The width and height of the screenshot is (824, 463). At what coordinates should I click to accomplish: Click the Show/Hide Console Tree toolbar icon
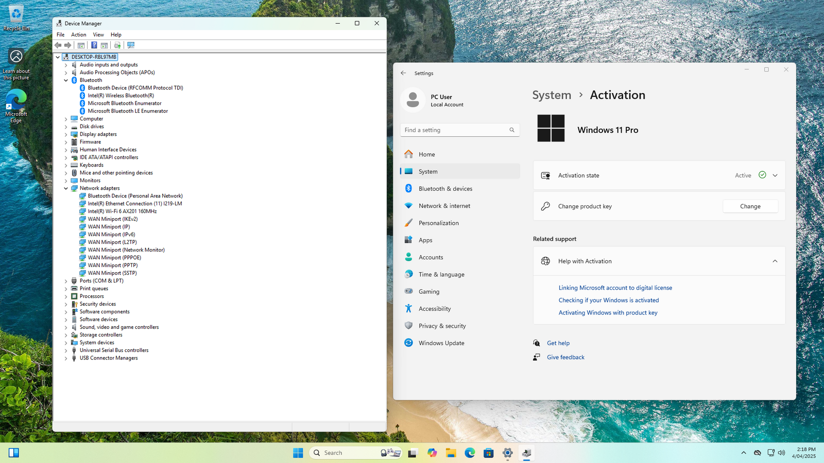pos(81,45)
